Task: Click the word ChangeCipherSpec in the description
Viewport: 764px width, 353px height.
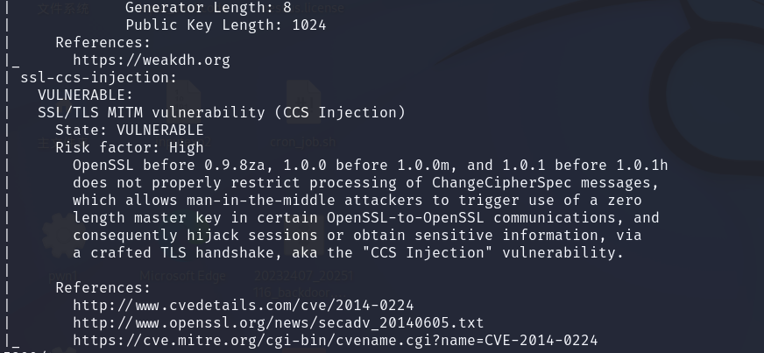Action: pyautogui.click(x=502, y=182)
